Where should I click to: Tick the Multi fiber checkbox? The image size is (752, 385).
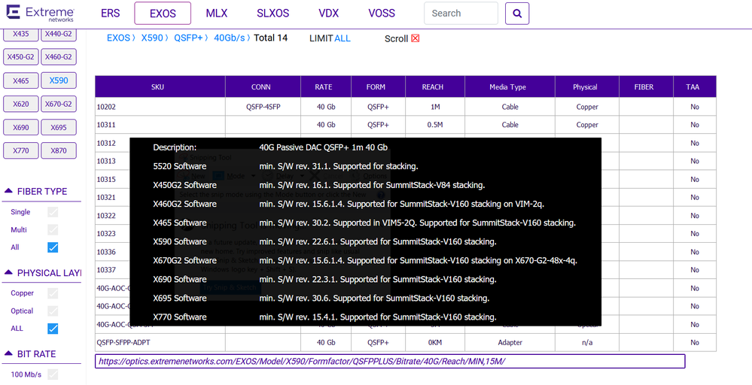point(53,230)
